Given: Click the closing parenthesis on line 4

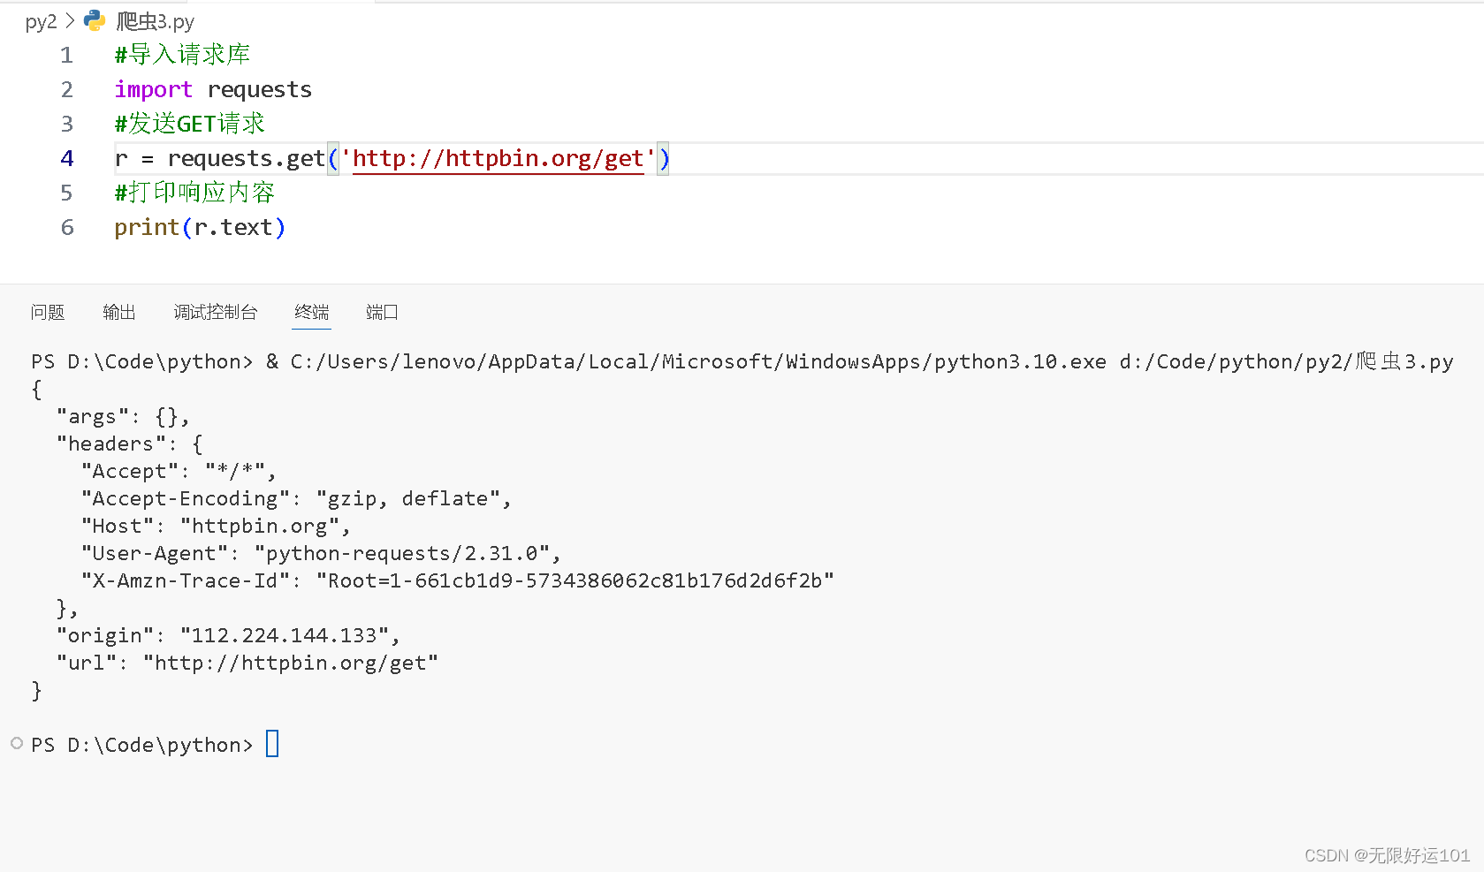Looking at the screenshot, I should point(665,159).
